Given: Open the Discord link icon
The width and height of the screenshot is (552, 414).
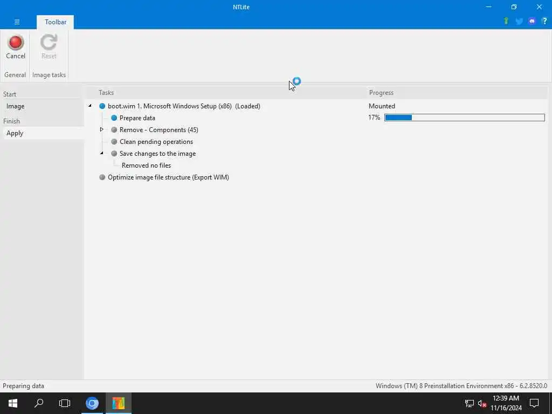Looking at the screenshot, I should click(532, 21).
